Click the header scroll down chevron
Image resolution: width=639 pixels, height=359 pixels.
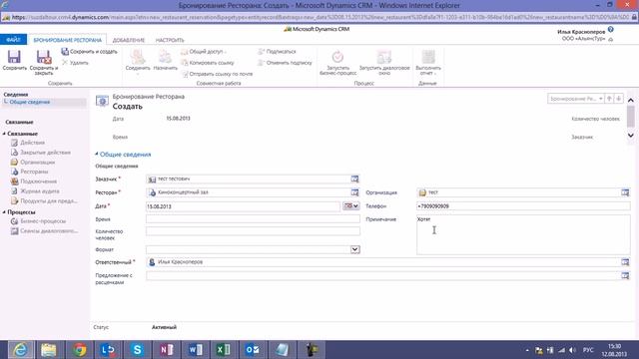pyautogui.click(x=630, y=136)
